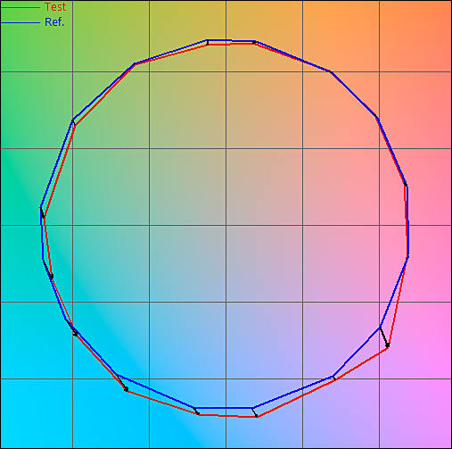The image size is (452, 449).
Task: Click the blue Ref vertex where the magenta arrow starts
Action: tap(380, 327)
